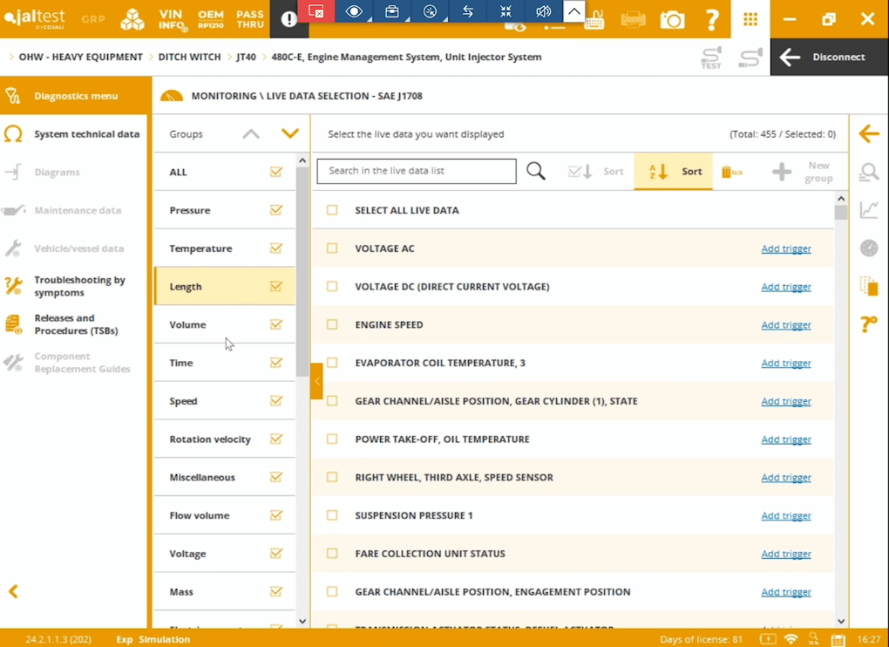Uncheck the Temperature group checkbox
The width and height of the screenshot is (889, 647).
276,249
